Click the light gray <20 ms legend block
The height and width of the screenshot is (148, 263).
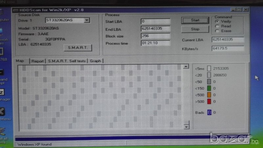click(x=209, y=75)
